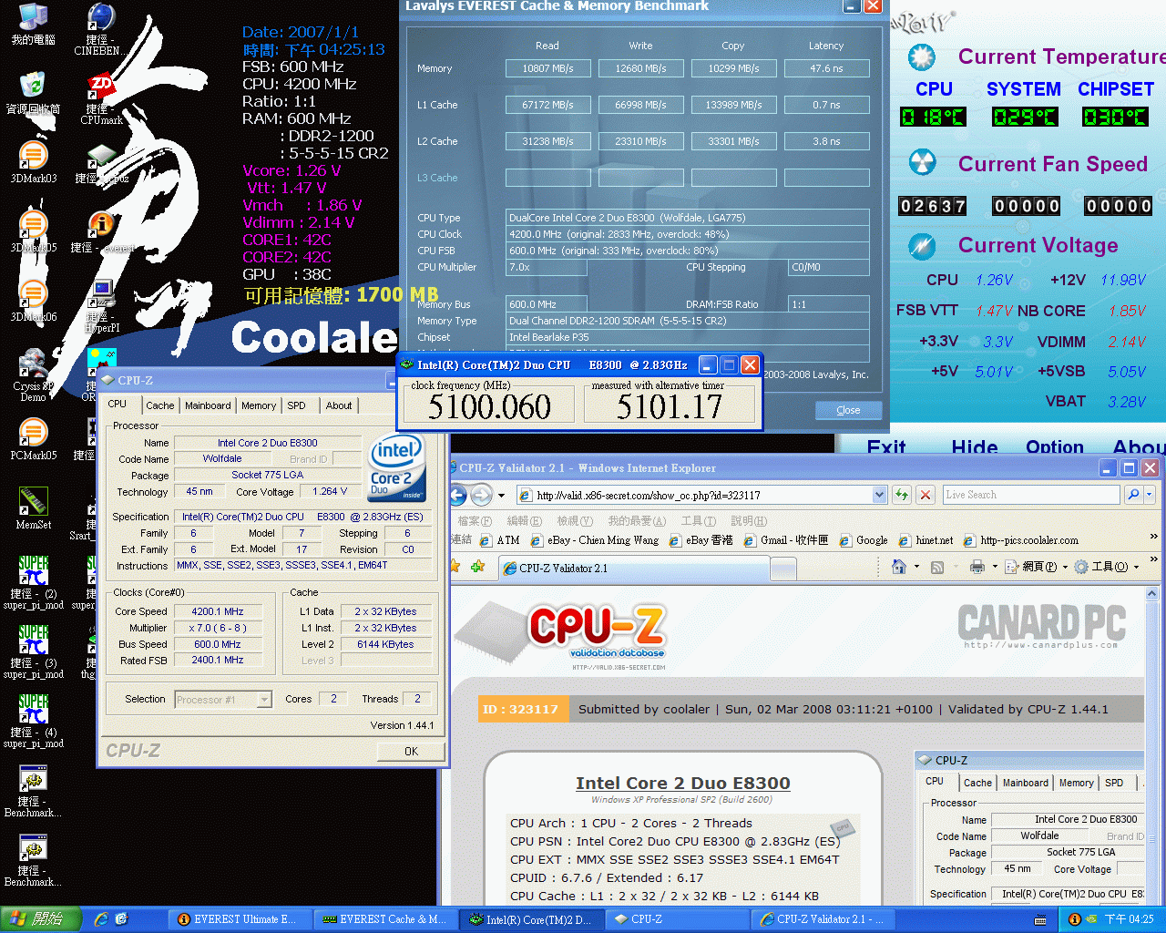Open the Processor #1 selection dropdown
Image resolution: width=1166 pixels, height=933 pixels.
coord(264,700)
